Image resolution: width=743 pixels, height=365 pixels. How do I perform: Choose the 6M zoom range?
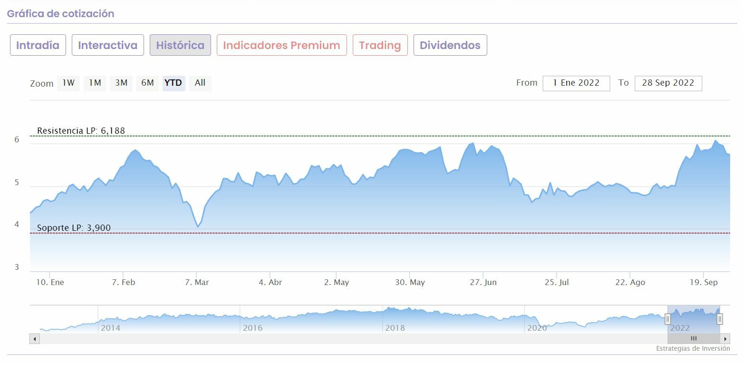pyautogui.click(x=147, y=83)
